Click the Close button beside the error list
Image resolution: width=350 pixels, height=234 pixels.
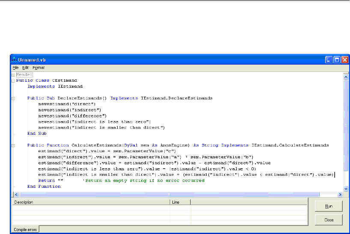tap(329, 220)
